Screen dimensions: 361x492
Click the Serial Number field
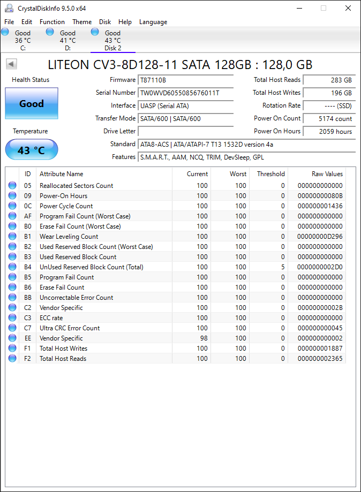pyautogui.click(x=185, y=93)
